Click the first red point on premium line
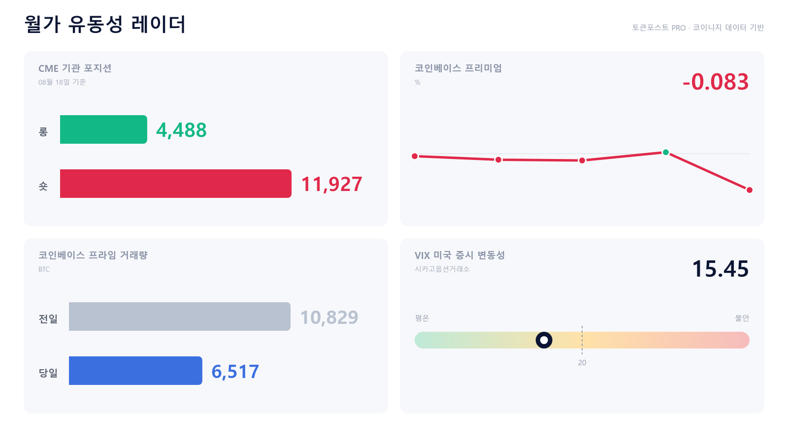Image resolution: width=788 pixels, height=443 pixels. click(415, 156)
